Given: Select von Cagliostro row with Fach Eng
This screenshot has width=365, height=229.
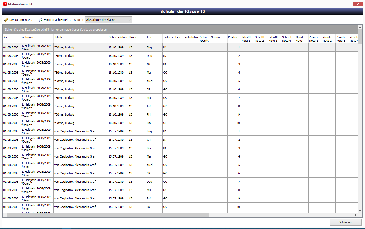Looking at the screenshot, I should (x=180, y=131).
